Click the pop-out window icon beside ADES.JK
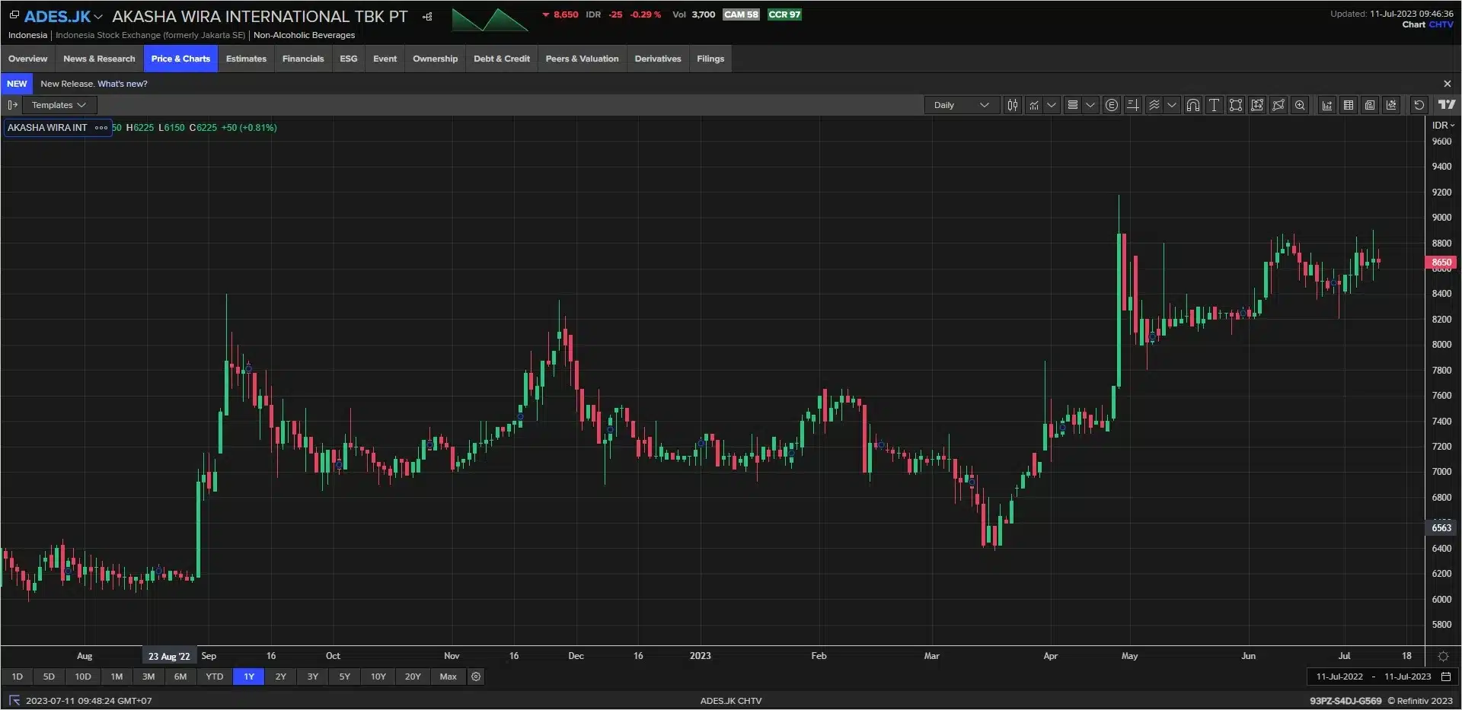 14,15
